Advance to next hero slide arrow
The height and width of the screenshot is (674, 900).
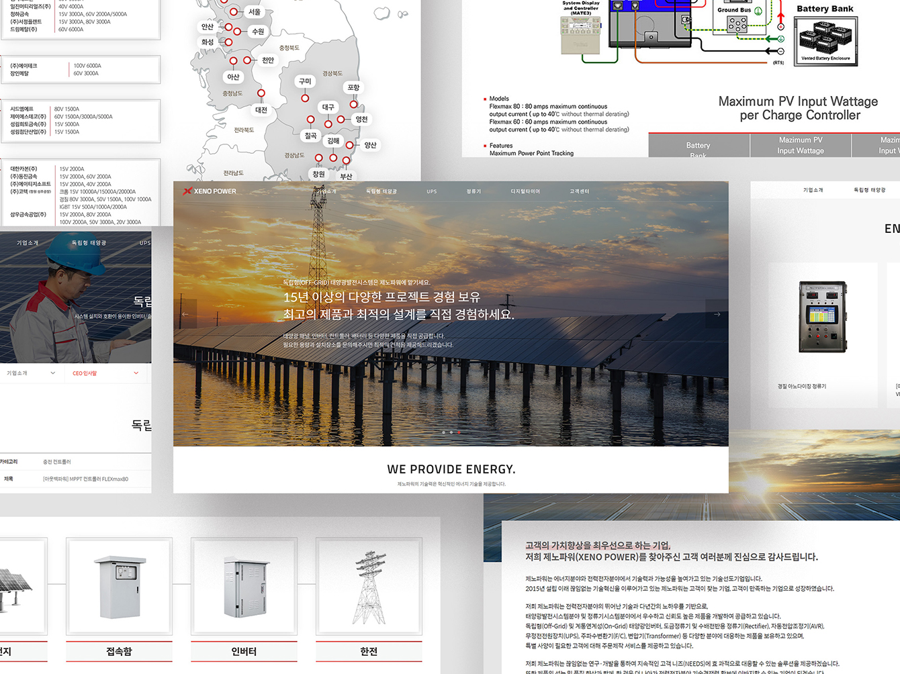click(x=717, y=314)
